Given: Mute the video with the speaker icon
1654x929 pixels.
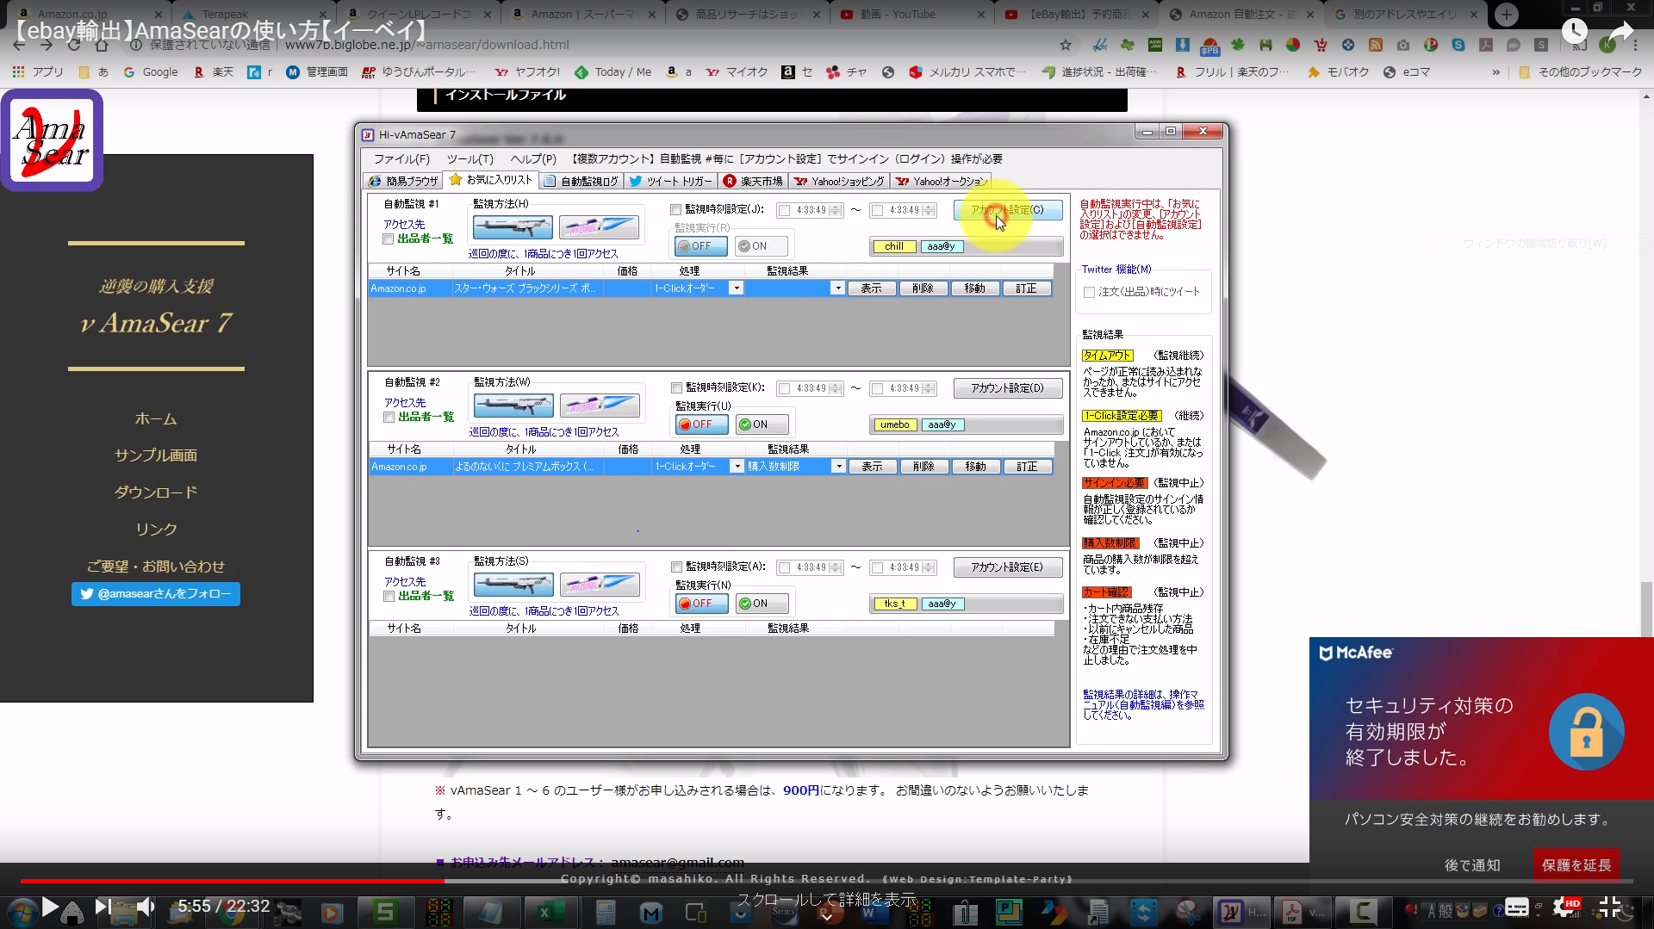Looking at the screenshot, I should tap(146, 906).
